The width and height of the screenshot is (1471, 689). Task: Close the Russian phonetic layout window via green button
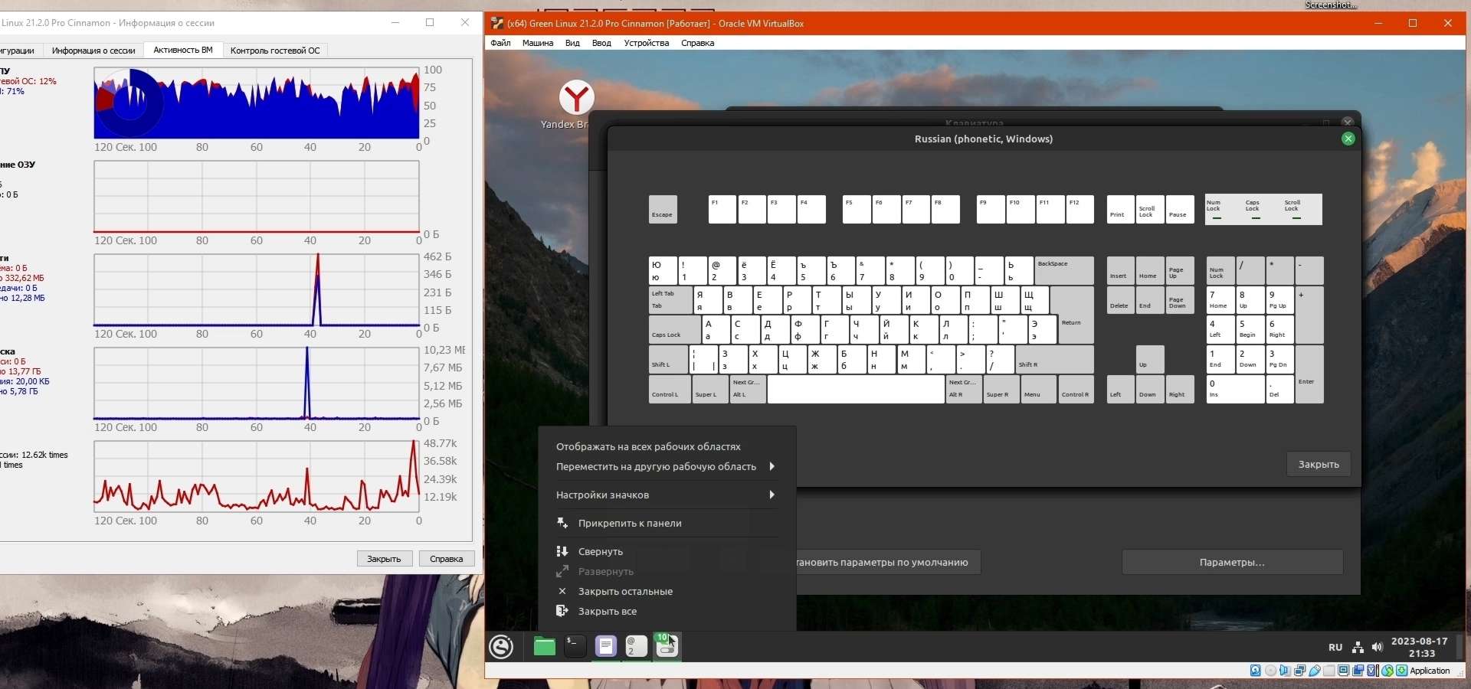click(x=1348, y=139)
